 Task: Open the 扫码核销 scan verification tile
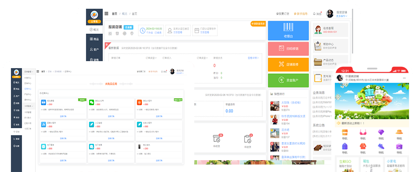[288, 48]
